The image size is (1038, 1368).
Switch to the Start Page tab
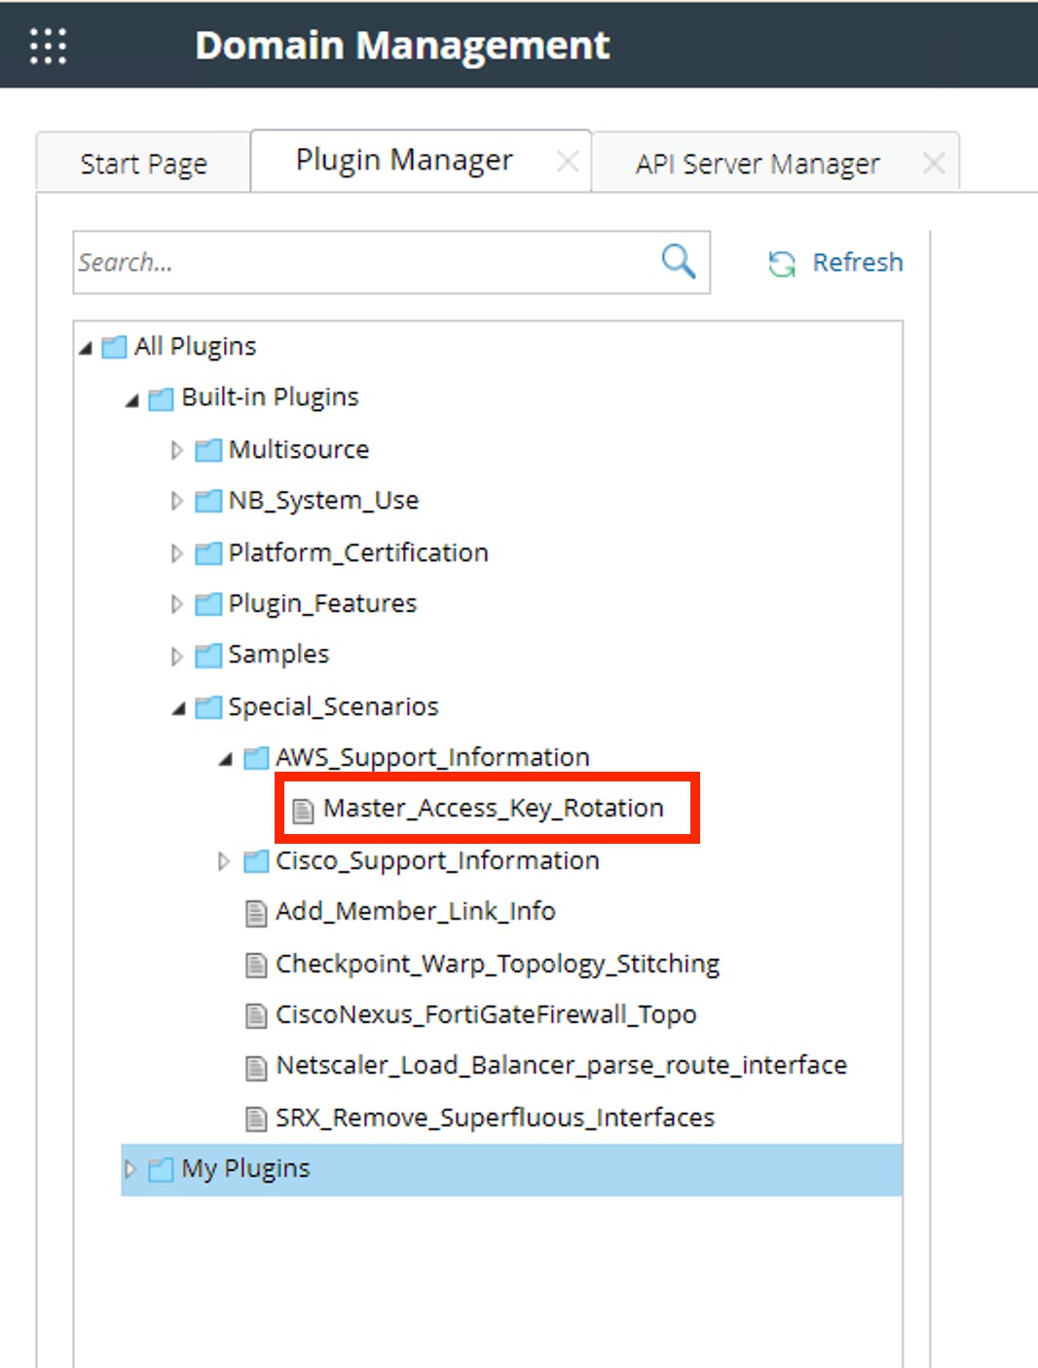(142, 162)
